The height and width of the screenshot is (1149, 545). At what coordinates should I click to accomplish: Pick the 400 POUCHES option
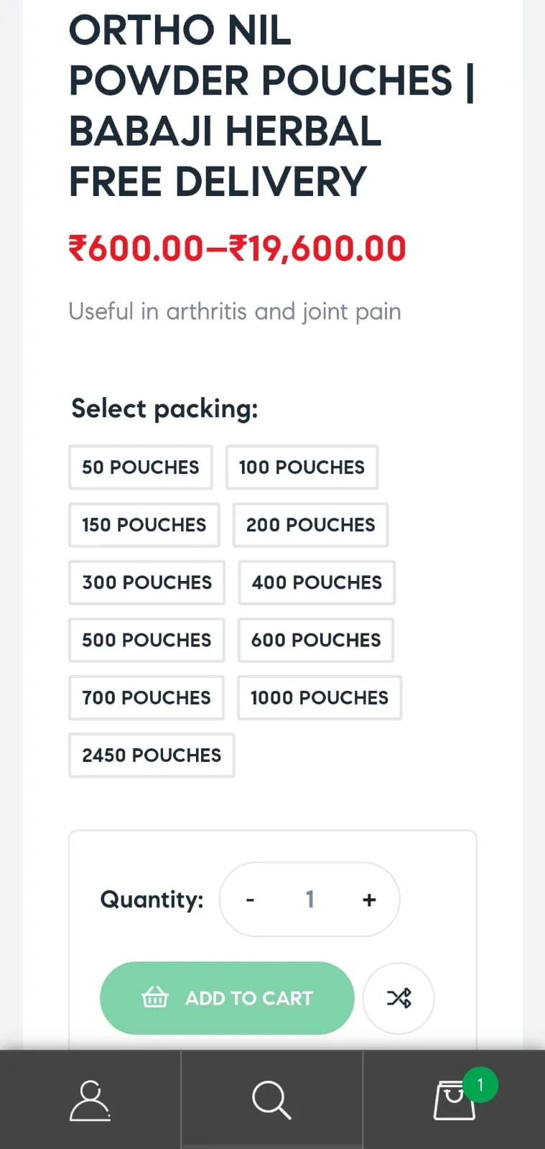(317, 582)
